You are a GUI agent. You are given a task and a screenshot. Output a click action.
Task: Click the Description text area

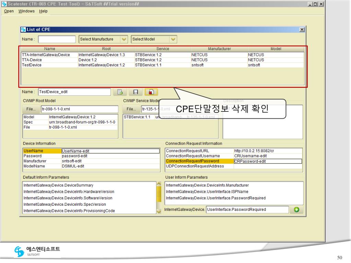tap(262, 122)
